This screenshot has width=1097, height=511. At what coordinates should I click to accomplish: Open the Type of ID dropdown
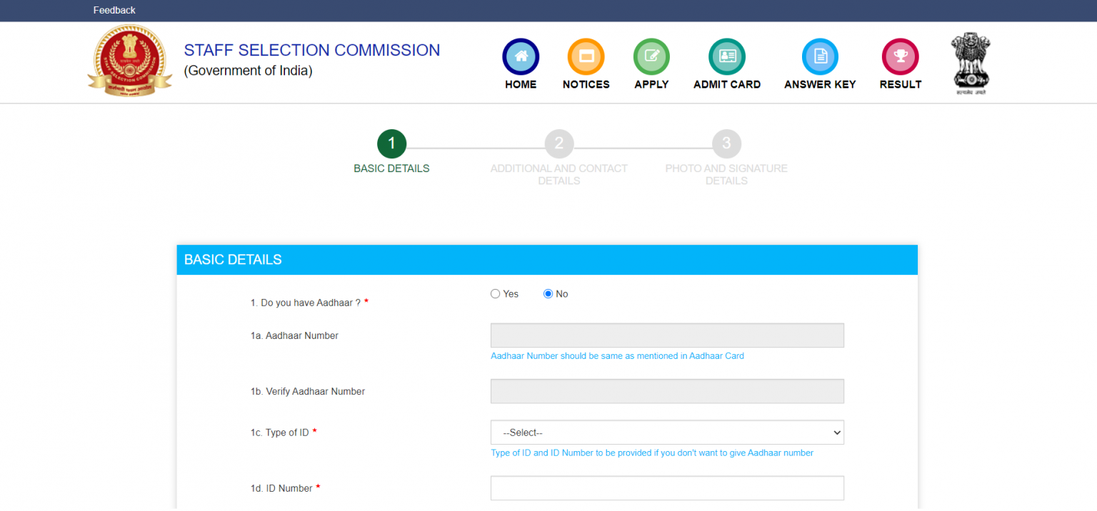tap(667, 432)
